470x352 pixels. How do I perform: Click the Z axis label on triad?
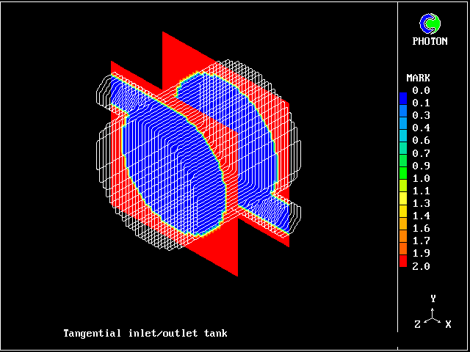(x=418, y=324)
